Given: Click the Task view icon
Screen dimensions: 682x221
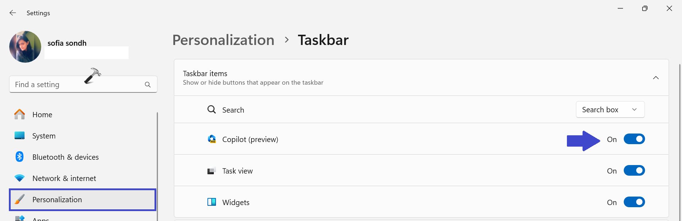Looking at the screenshot, I should click(212, 171).
